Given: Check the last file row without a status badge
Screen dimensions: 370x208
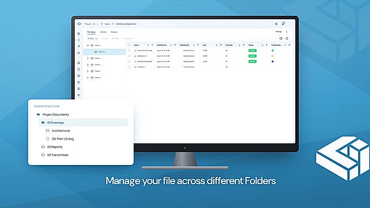Looking at the screenshot, I should pos(129,67).
